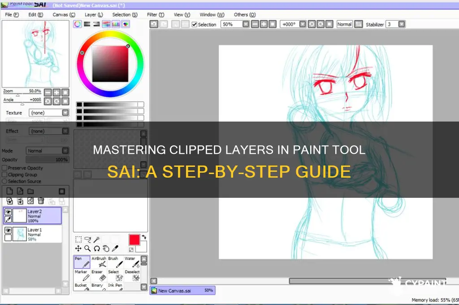
Task: Delete layer with the trash can icon
Action: (x=41, y=201)
